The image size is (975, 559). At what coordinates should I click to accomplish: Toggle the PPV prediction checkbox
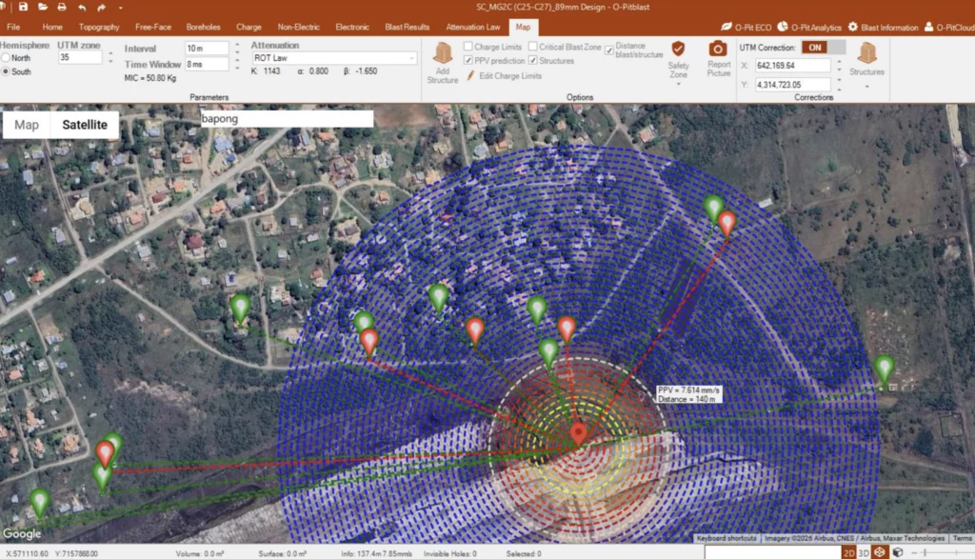(x=468, y=60)
